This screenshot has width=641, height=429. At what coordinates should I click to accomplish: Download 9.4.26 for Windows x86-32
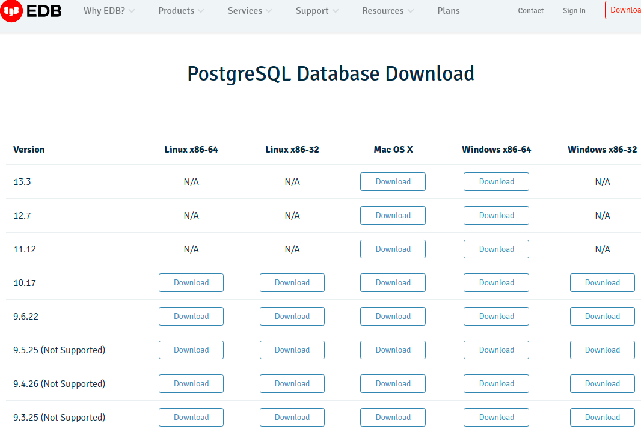tap(603, 384)
